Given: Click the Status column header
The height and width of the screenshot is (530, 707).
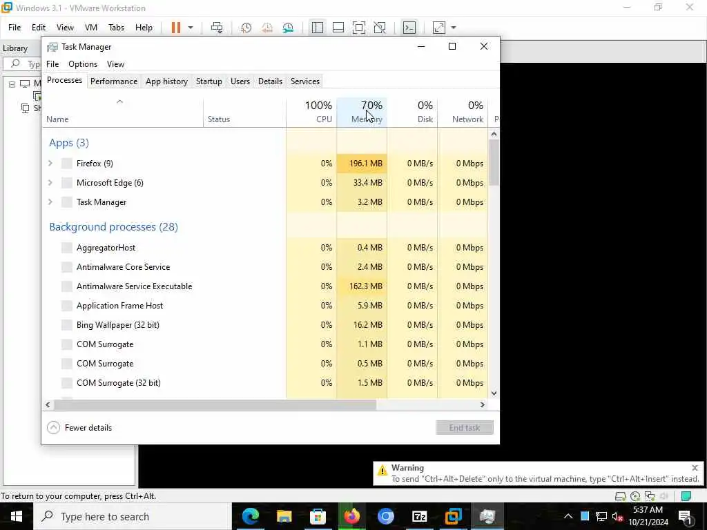Looking at the screenshot, I should tap(244, 112).
